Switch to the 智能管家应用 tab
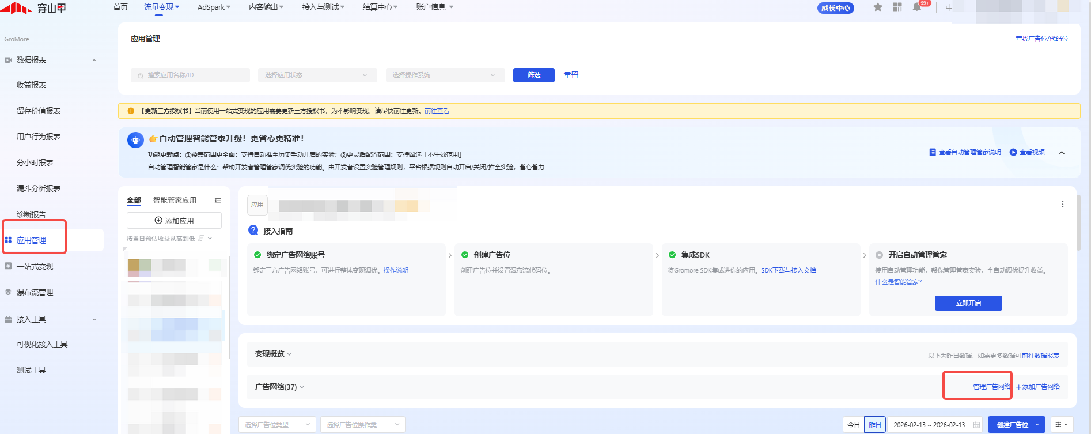1091x434 pixels. 175,200
